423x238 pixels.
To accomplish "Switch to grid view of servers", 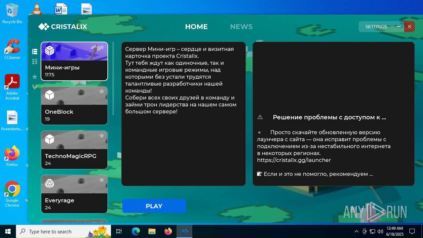I will pyautogui.click(x=35, y=61).
